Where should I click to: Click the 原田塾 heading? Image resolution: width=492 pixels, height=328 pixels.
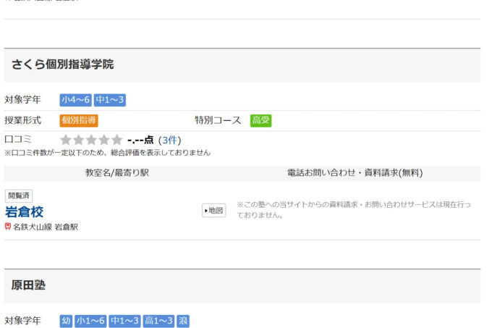pos(28,285)
